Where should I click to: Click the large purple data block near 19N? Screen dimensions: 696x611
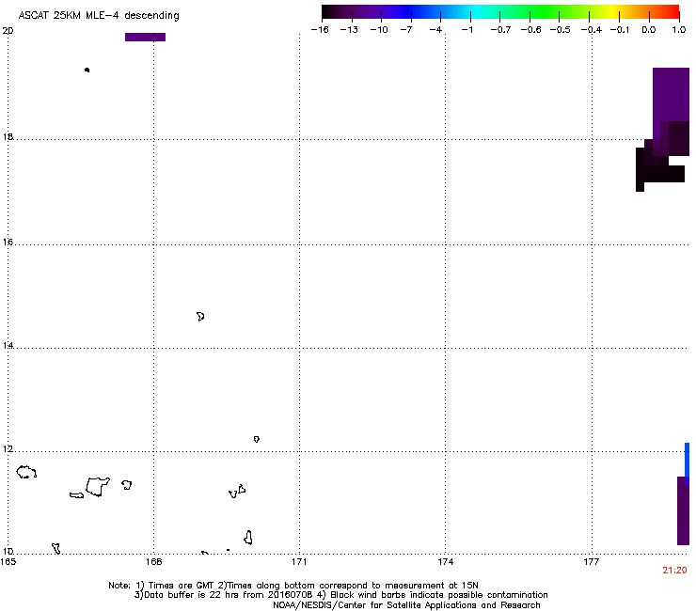coord(671,95)
